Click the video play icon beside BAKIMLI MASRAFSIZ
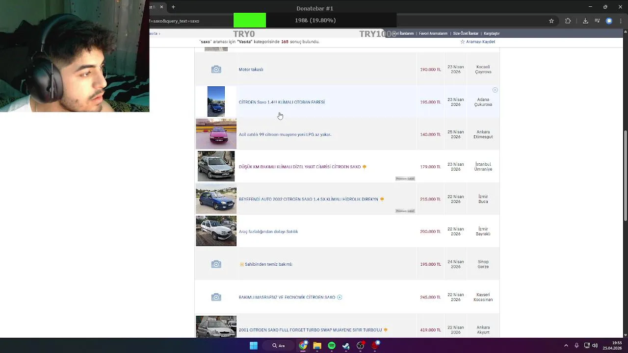 pos(340,297)
